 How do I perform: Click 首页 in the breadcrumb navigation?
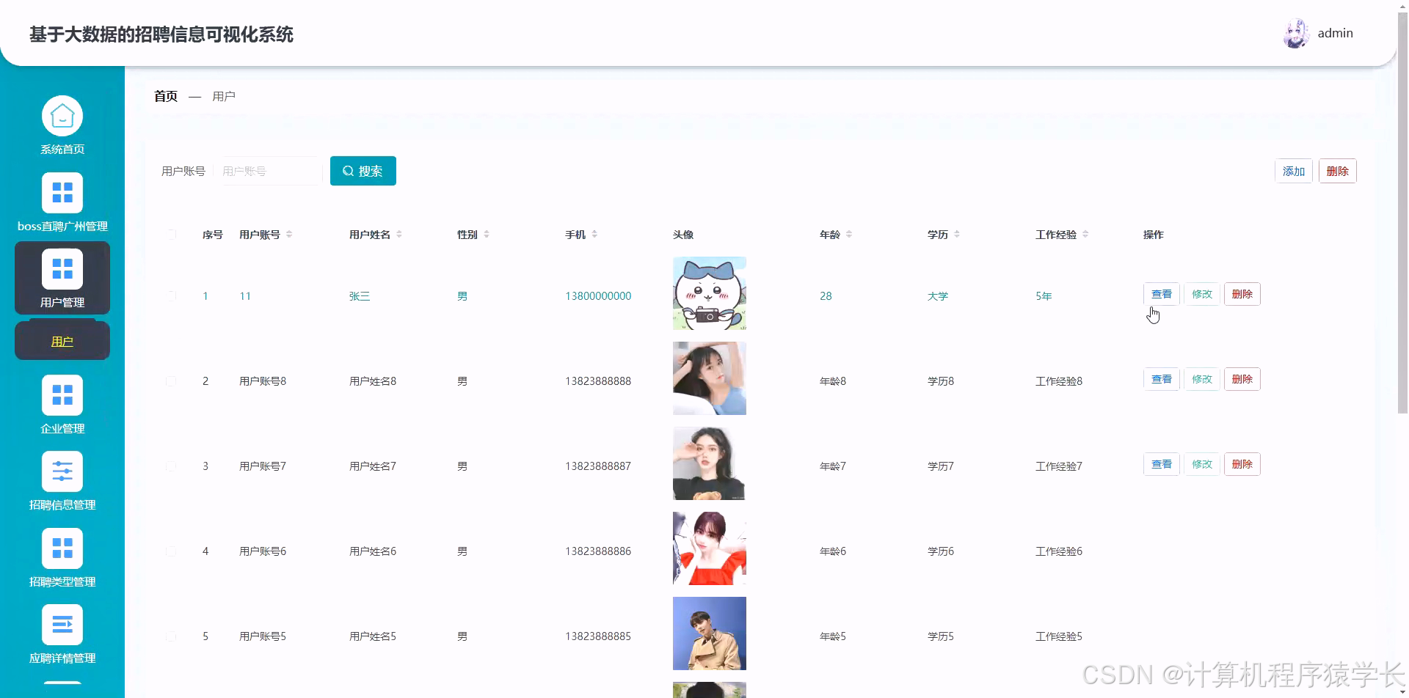pyautogui.click(x=164, y=95)
